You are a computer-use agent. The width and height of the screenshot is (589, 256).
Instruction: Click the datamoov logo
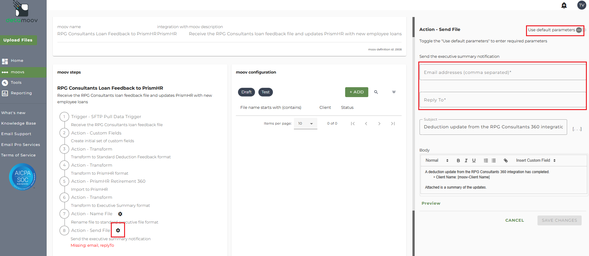[x=22, y=12]
